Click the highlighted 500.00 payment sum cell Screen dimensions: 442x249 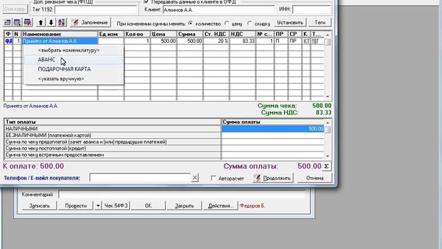273,129
